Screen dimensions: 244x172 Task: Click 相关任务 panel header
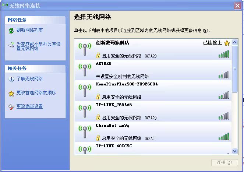[35, 69]
